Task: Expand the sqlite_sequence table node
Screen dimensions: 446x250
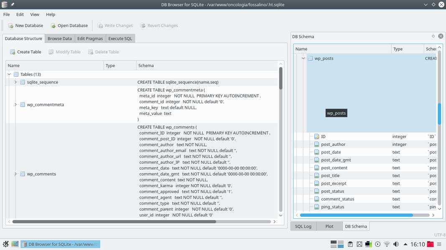Action: pyautogui.click(x=16, y=82)
